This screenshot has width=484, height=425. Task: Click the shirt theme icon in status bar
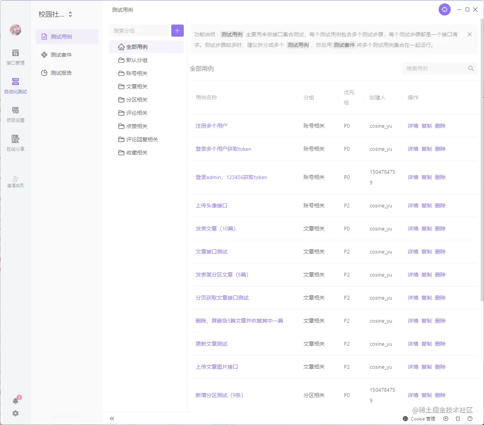point(458,419)
